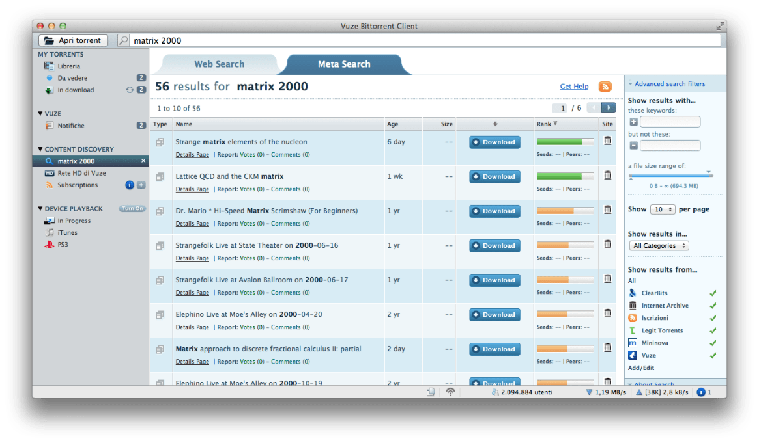The image size is (759, 443).
Task: Download Strangefolk Live at State Theater
Action: coord(494,245)
